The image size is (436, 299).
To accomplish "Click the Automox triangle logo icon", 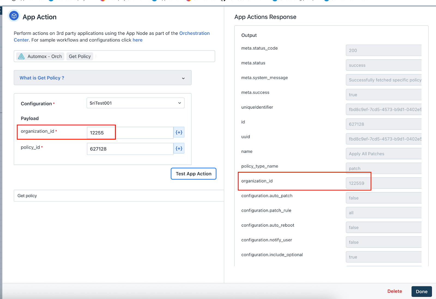I will 21,56.
